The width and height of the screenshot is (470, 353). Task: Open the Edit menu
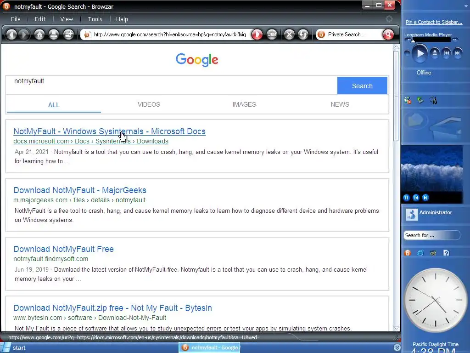(x=40, y=19)
